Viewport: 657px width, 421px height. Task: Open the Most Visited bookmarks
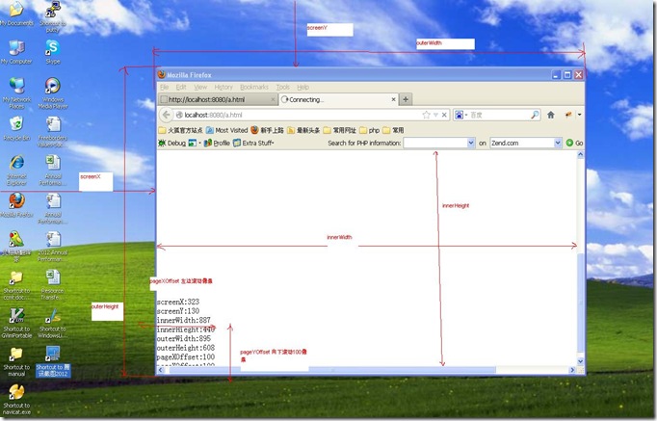[x=226, y=130]
